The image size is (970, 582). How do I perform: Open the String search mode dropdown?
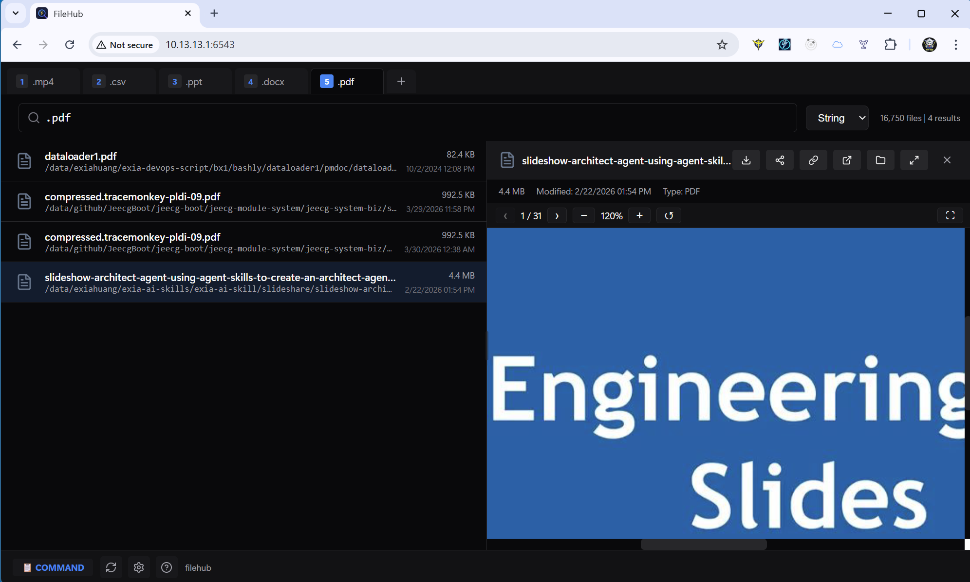click(x=837, y=118)
